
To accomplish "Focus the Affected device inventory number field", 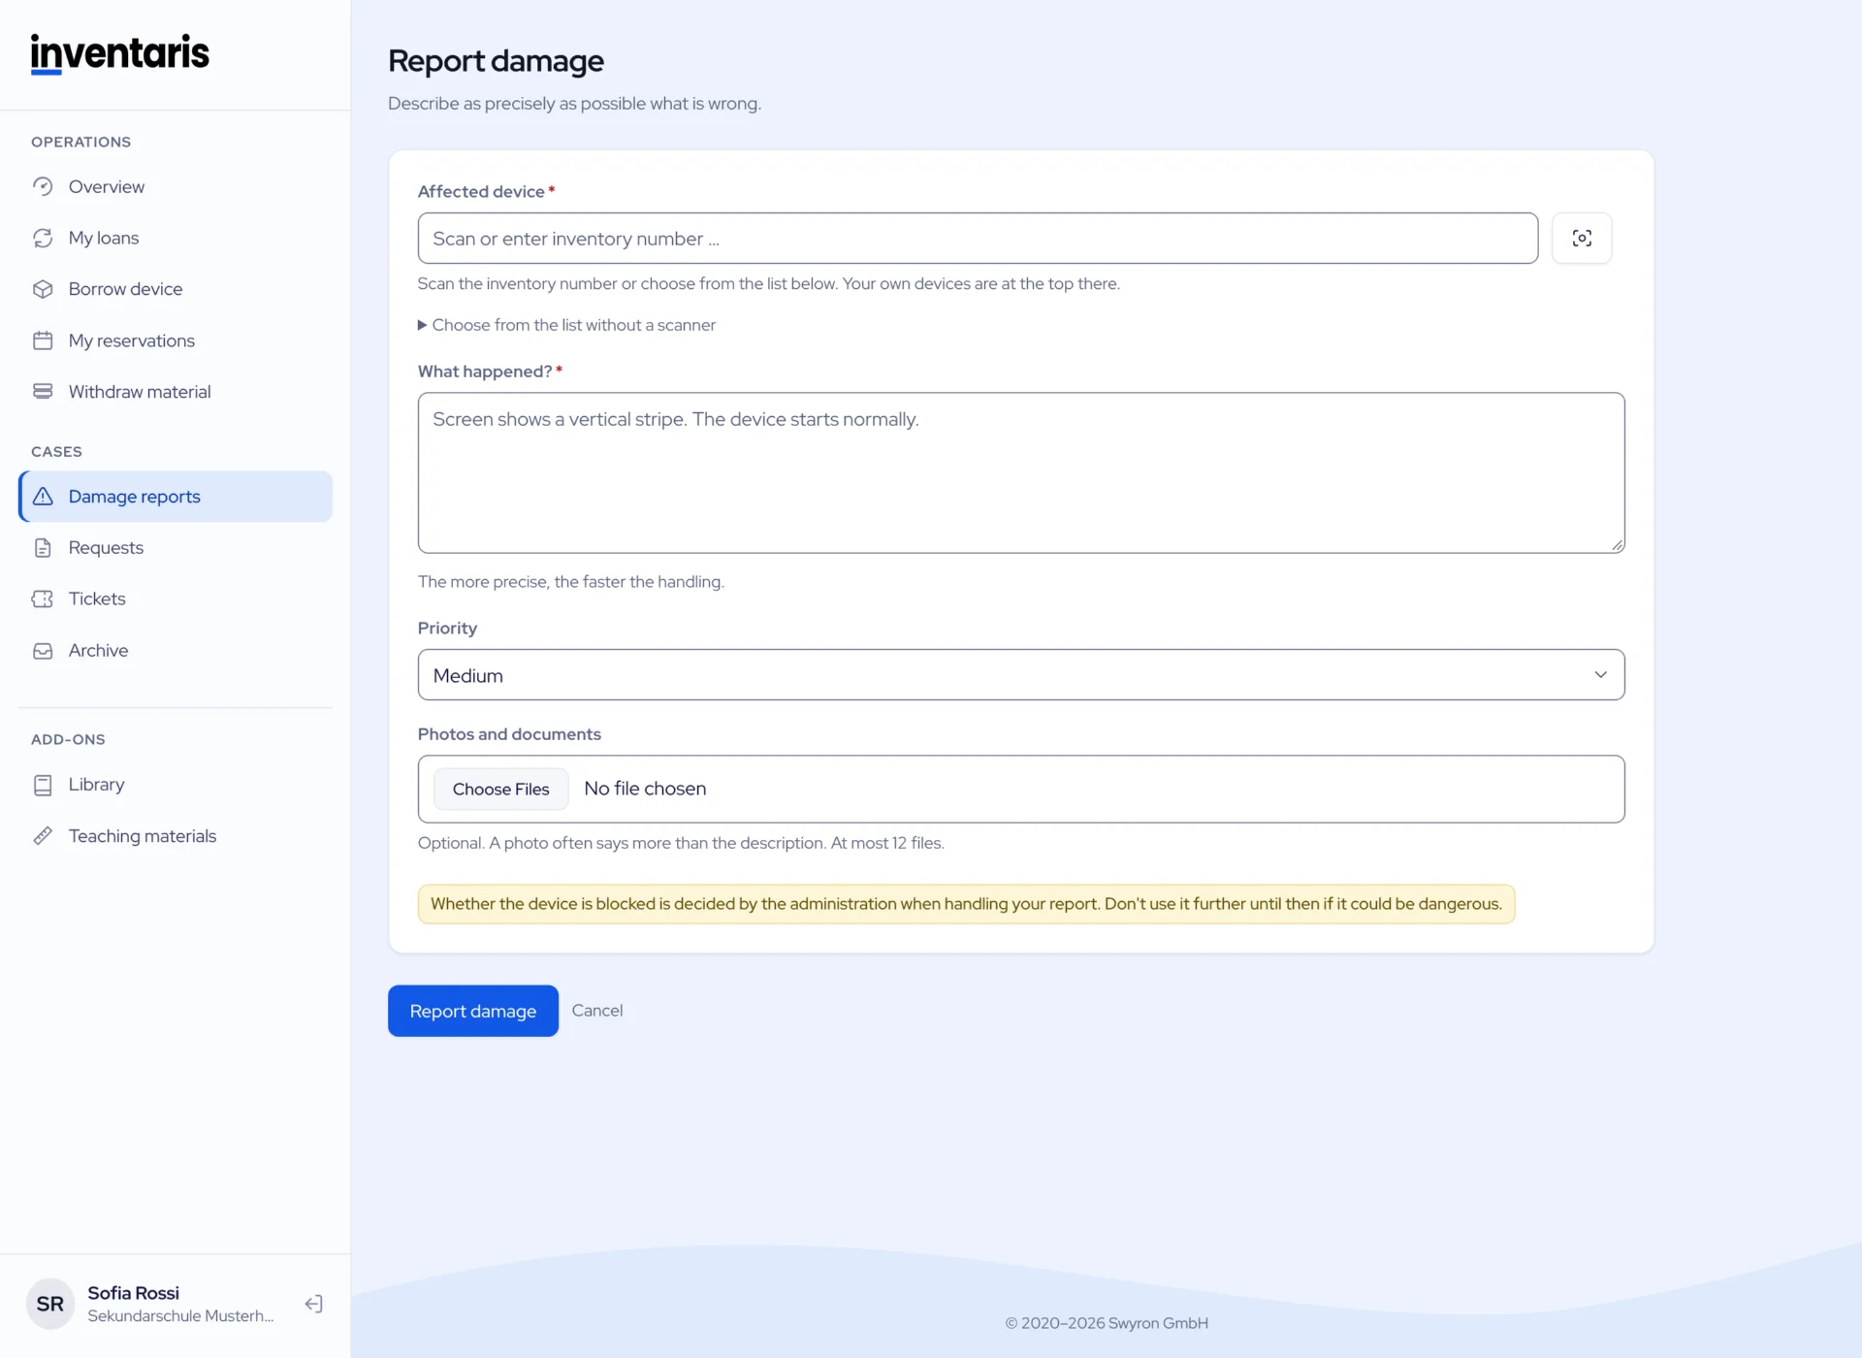I will 978,239.
